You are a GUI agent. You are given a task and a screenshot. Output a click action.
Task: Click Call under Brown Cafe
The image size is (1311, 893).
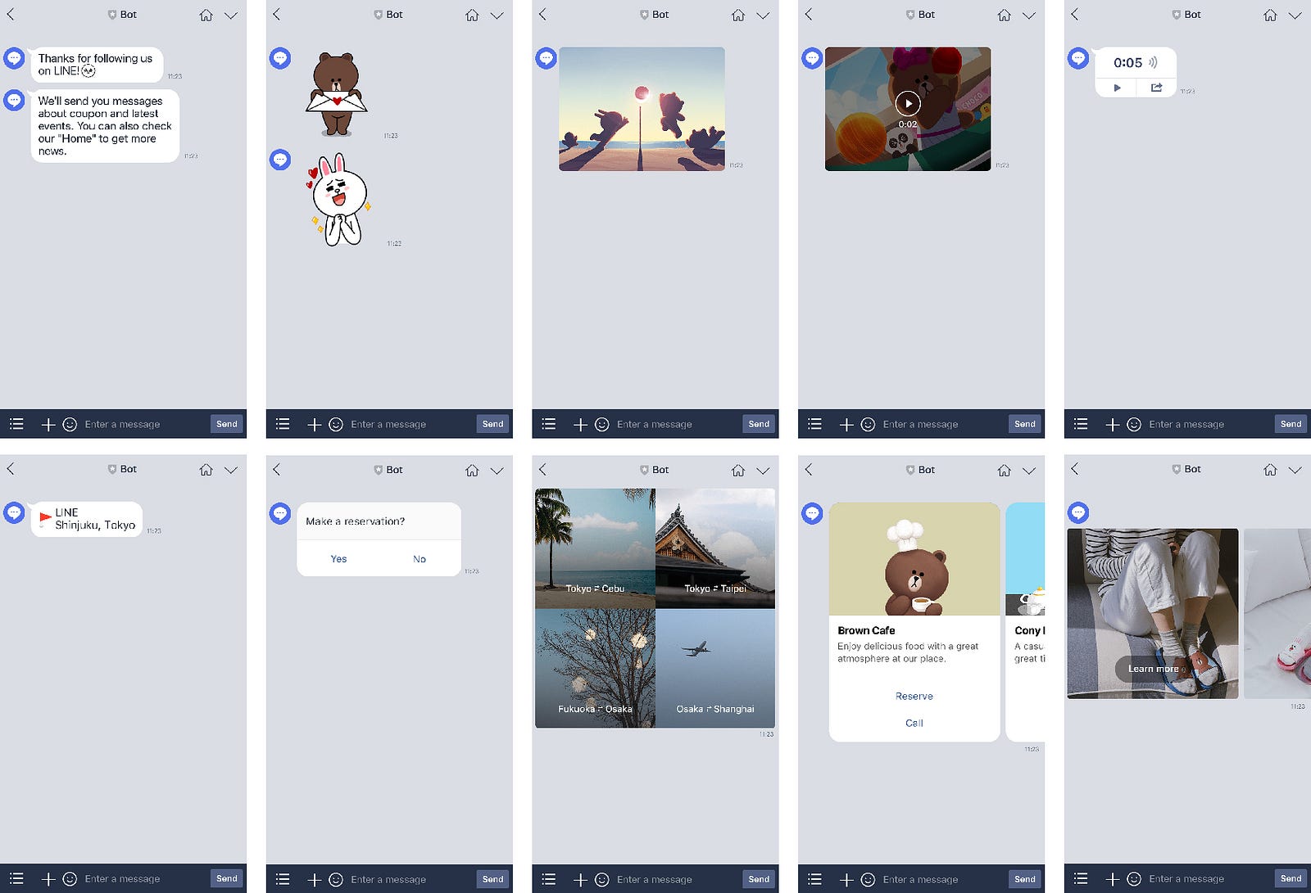(914, 724)
